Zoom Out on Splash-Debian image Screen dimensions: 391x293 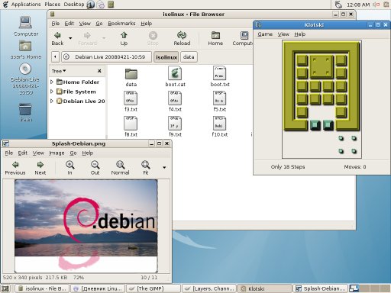(x=95, y=168)
